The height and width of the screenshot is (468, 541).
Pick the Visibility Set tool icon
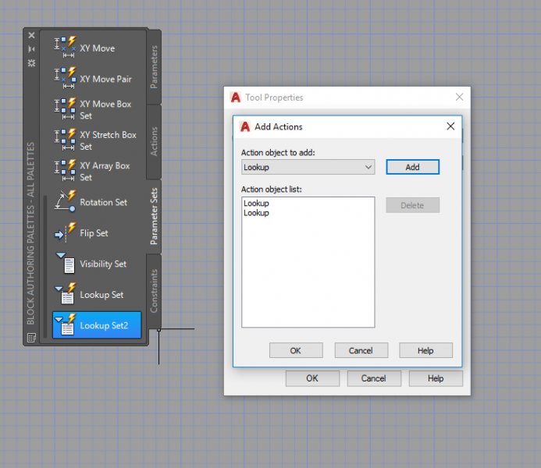66,263
